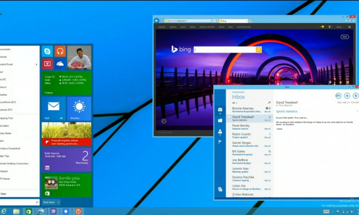This screenshot has width=359, height=215.
Task: Open MSN link in Bing navigation
Action: point(231,27)
